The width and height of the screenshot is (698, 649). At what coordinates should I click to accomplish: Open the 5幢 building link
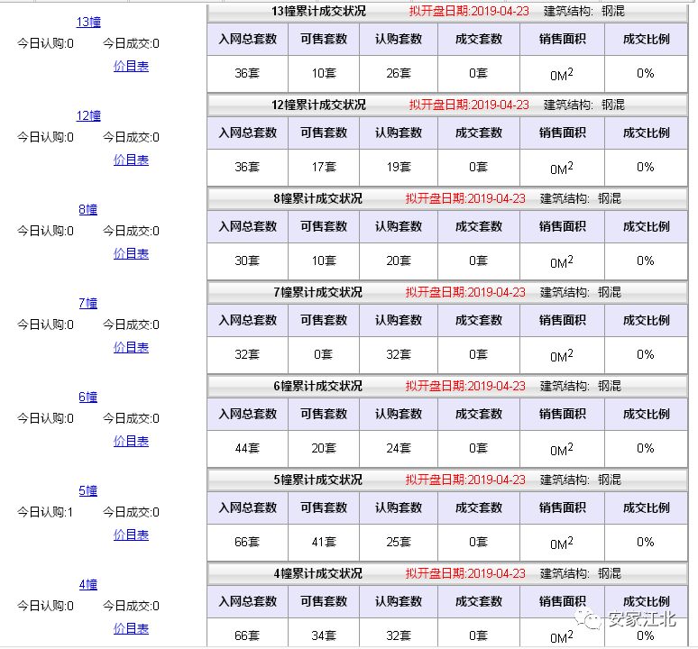coord(87,490)
